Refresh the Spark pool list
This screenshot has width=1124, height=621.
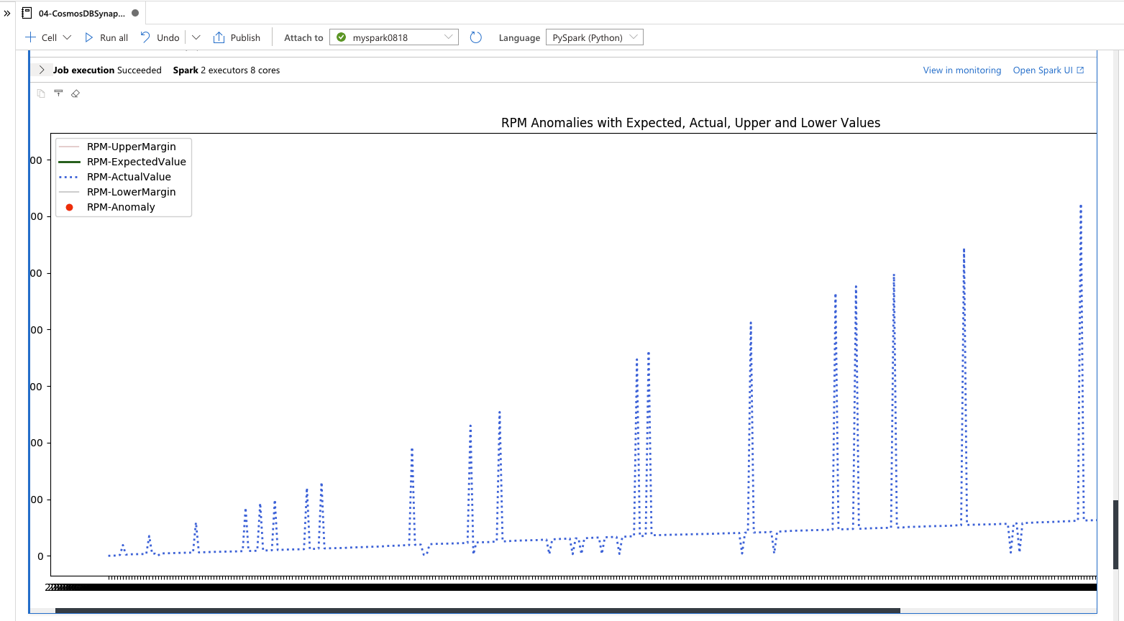475,37
